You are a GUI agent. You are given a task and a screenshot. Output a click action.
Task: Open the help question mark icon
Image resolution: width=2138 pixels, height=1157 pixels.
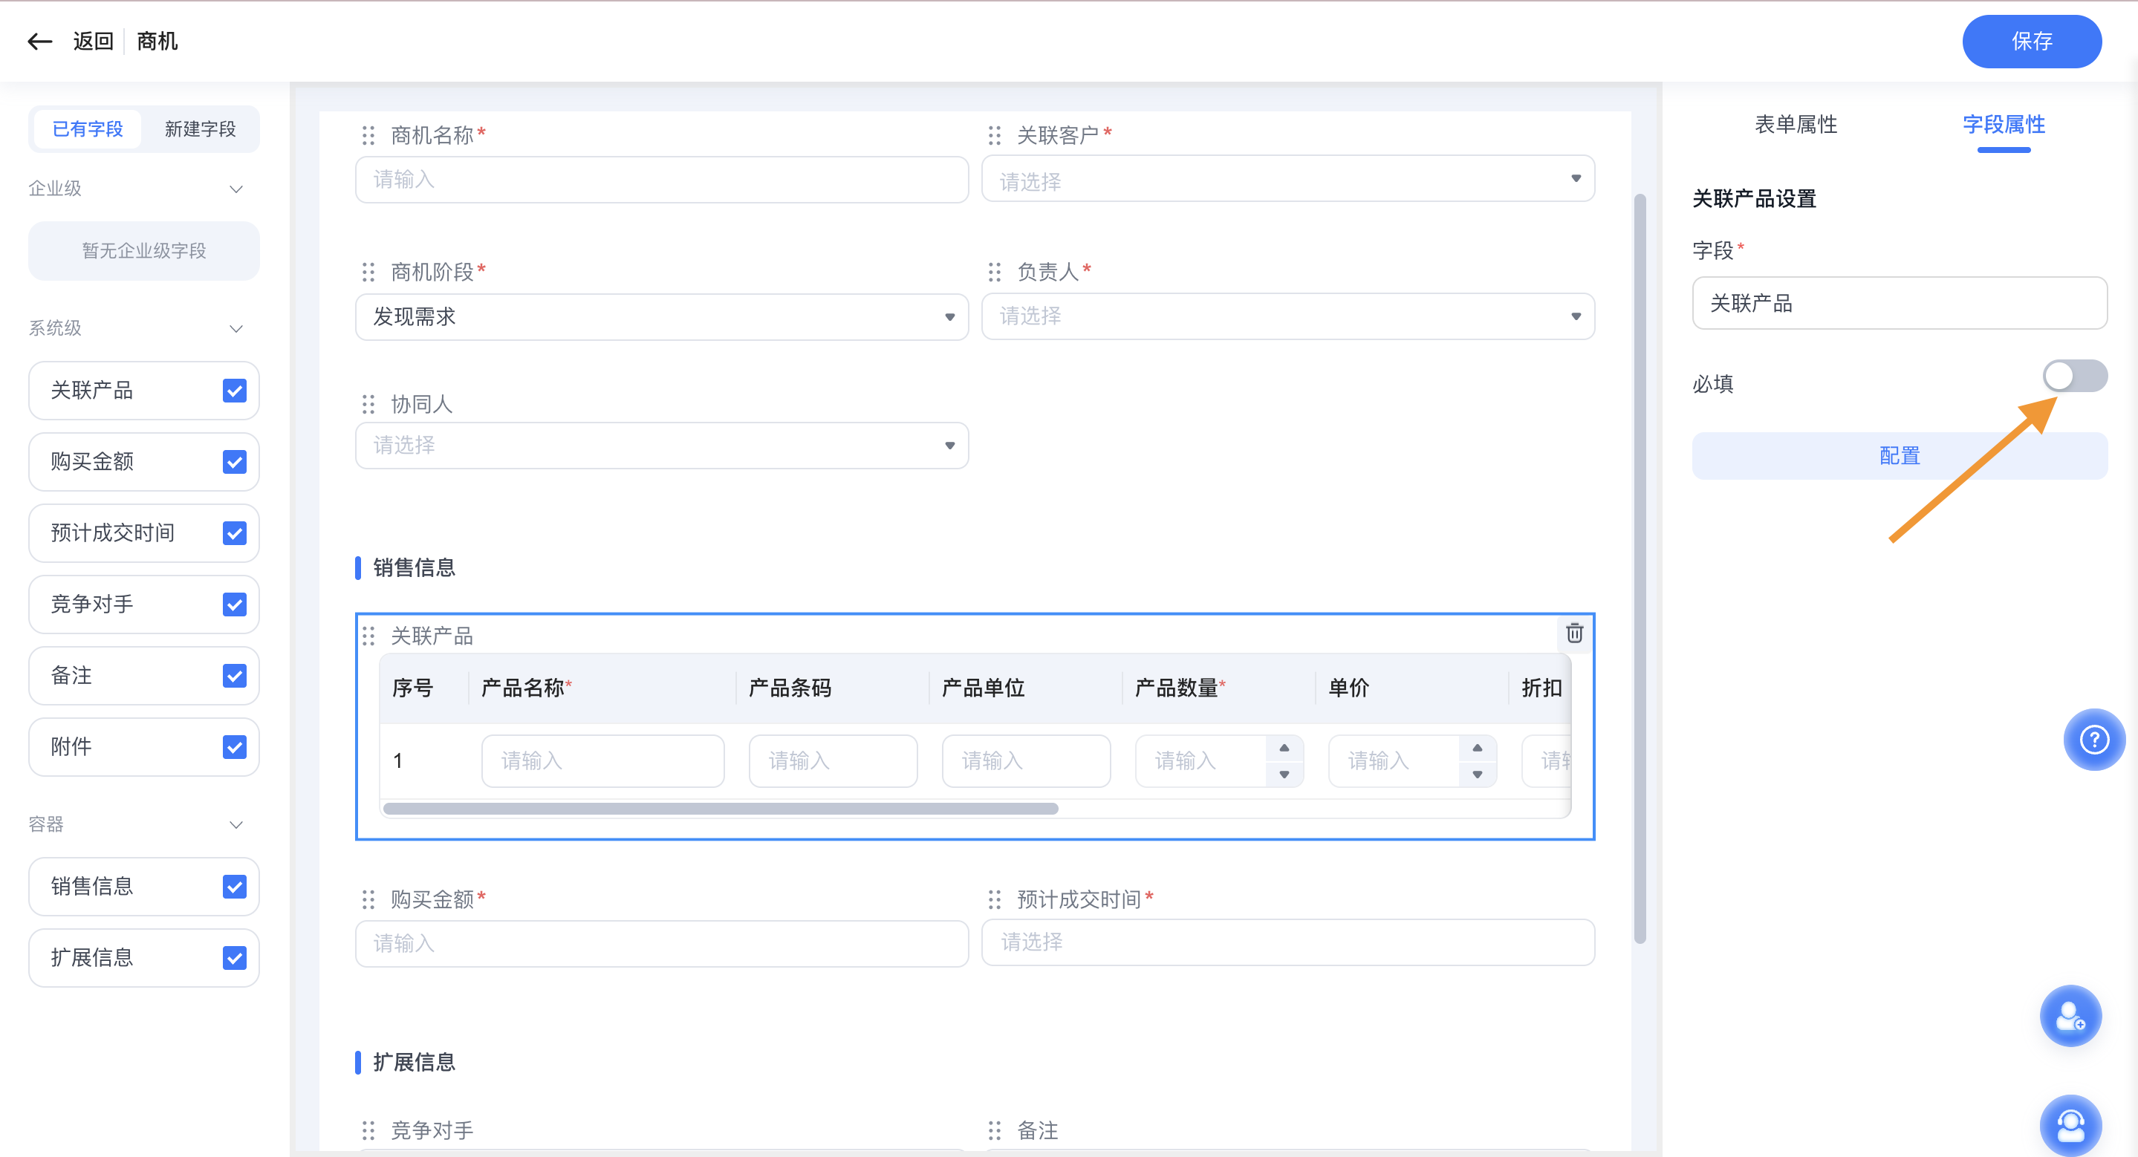click(x=2095, y=740)
